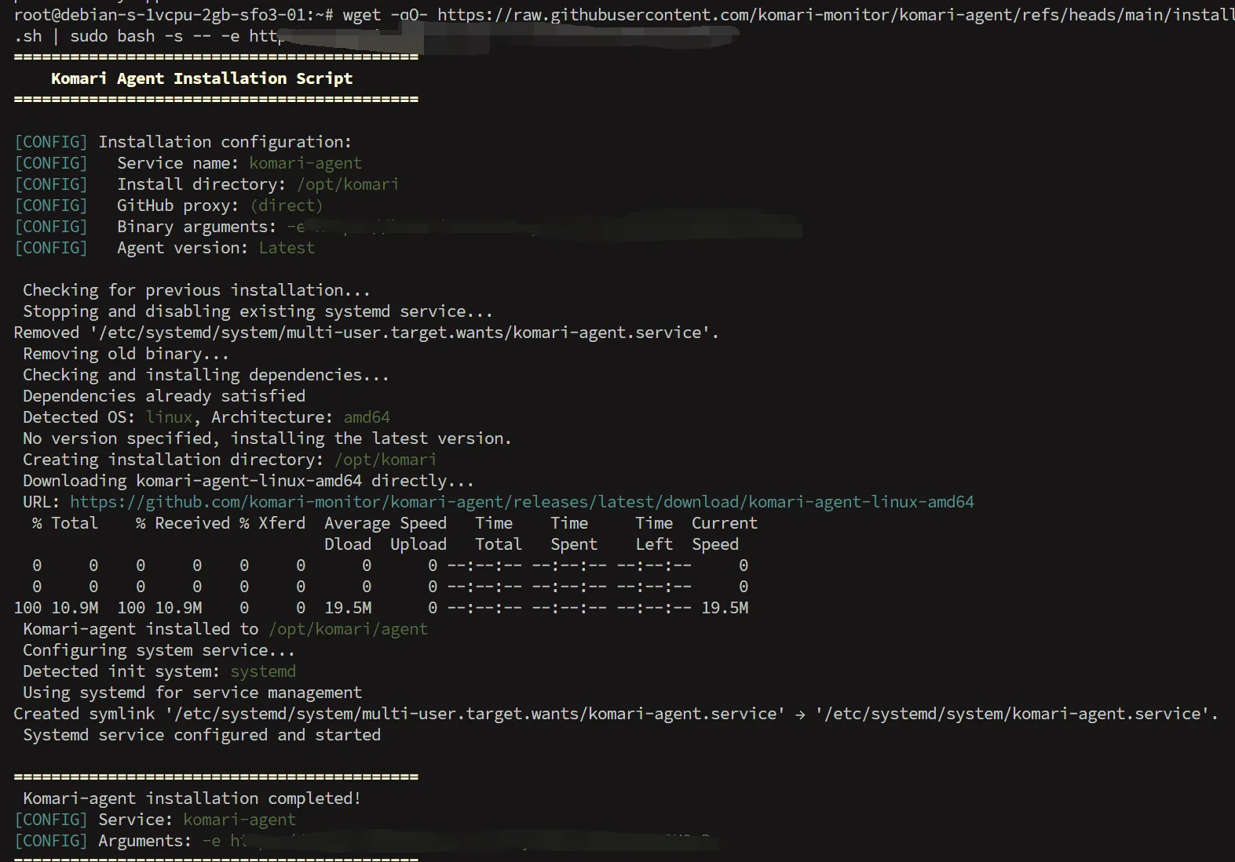Click the Current Speed value 19.5M
The height and width of the screenshot is (862, 1235).
click(724, 608)
